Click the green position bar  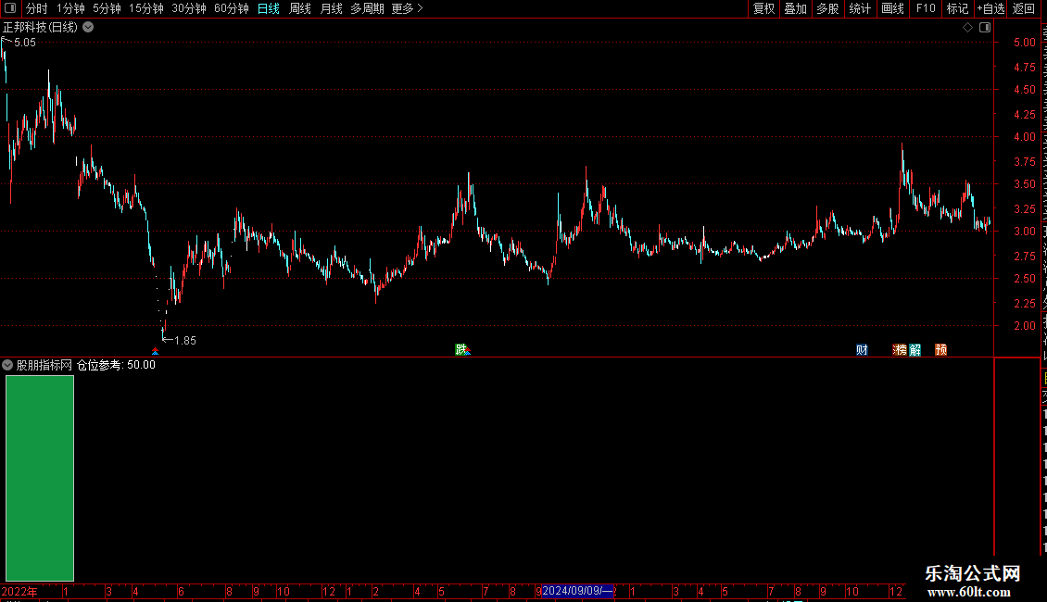pyautogui.click(x=40, y=478)
